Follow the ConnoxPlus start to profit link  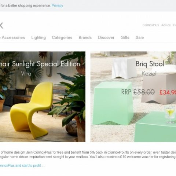click(22, 166)
